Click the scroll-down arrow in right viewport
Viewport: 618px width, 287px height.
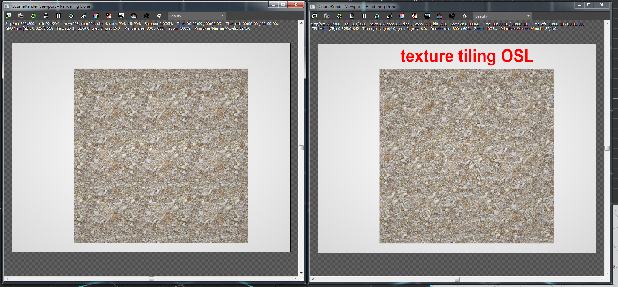(x=607, y=273)
